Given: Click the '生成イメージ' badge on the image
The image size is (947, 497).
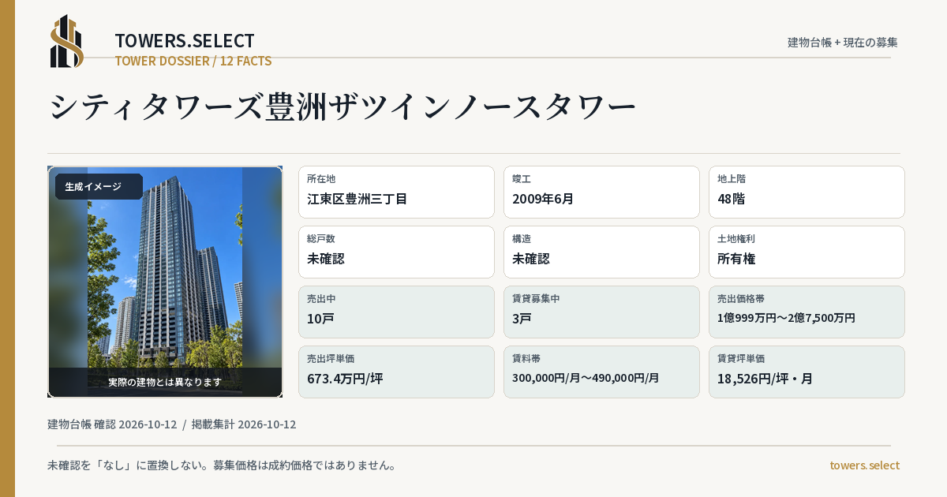Looking at the screenshot, I should tap(99, 187).
